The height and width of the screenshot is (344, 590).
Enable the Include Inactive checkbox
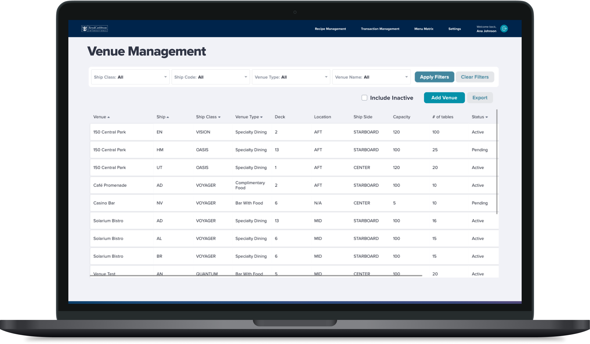click(x=364, y=98)
